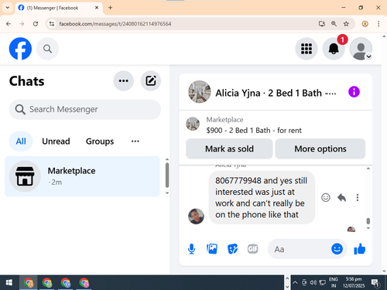Open install app icon in address bar
387x290 pixels.
pyautogui.click(x=321, y=24)
